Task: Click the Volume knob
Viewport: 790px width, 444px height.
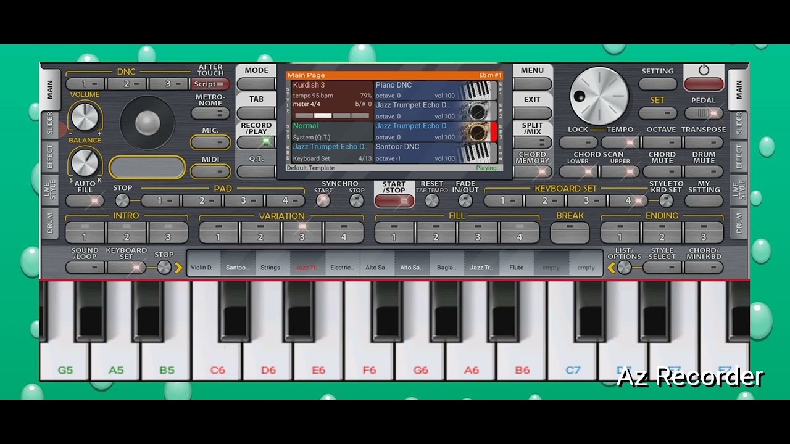Action: pos(85,116)
